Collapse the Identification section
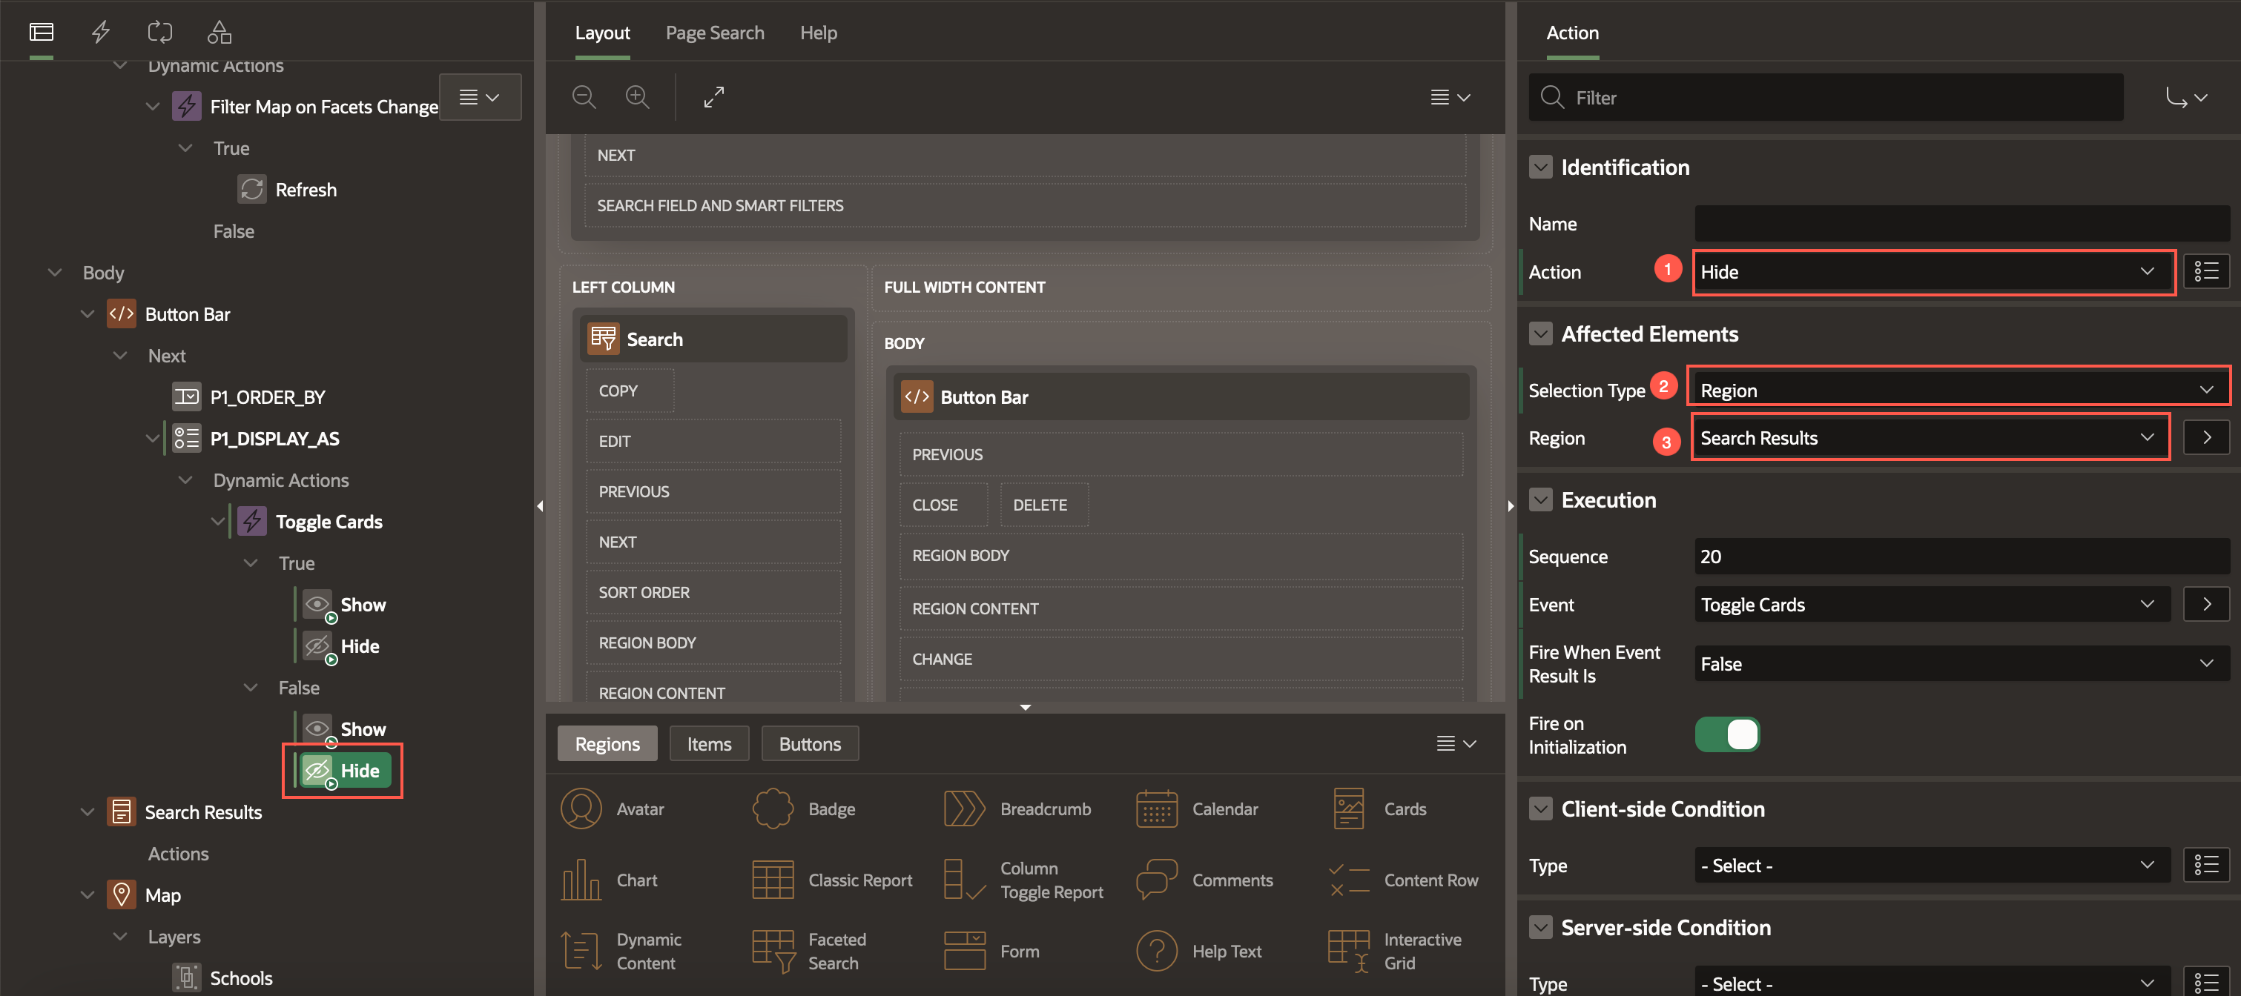 click(1541, 167)
